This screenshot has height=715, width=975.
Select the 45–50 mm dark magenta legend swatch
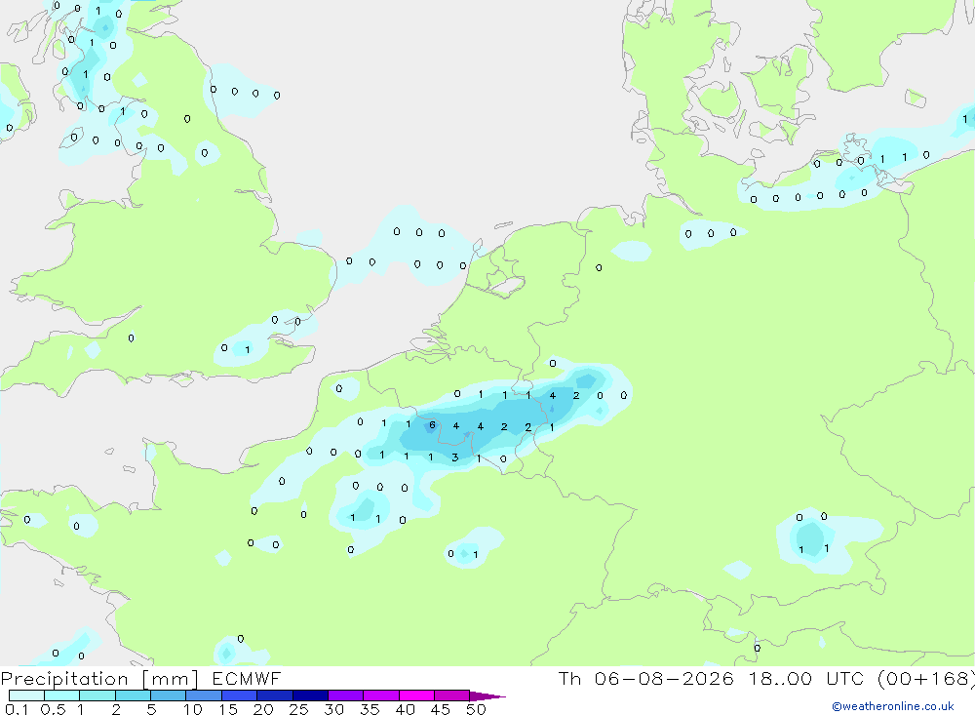pos(452,695)
